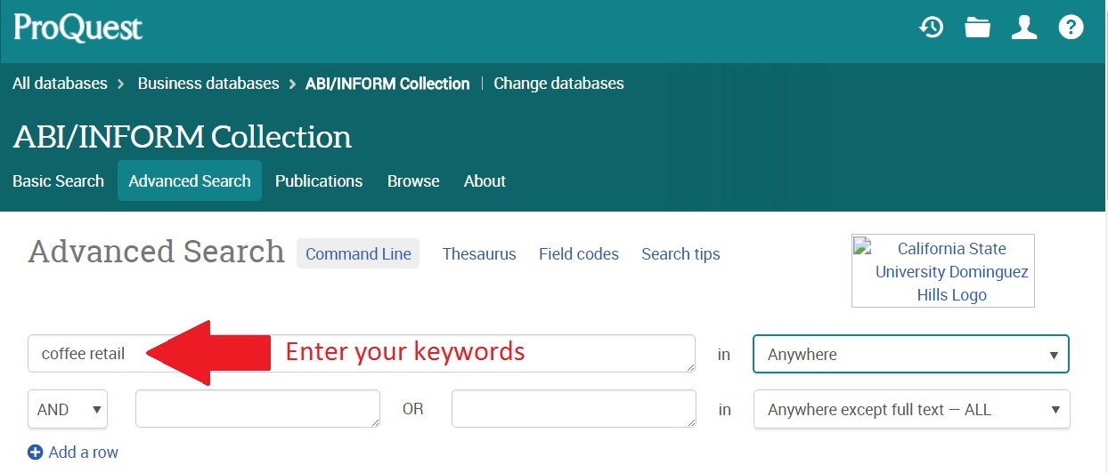This screenshot has height=473, width=1108.
Task: Open Business databases breadcrumb link
Action: pos(208,84)
